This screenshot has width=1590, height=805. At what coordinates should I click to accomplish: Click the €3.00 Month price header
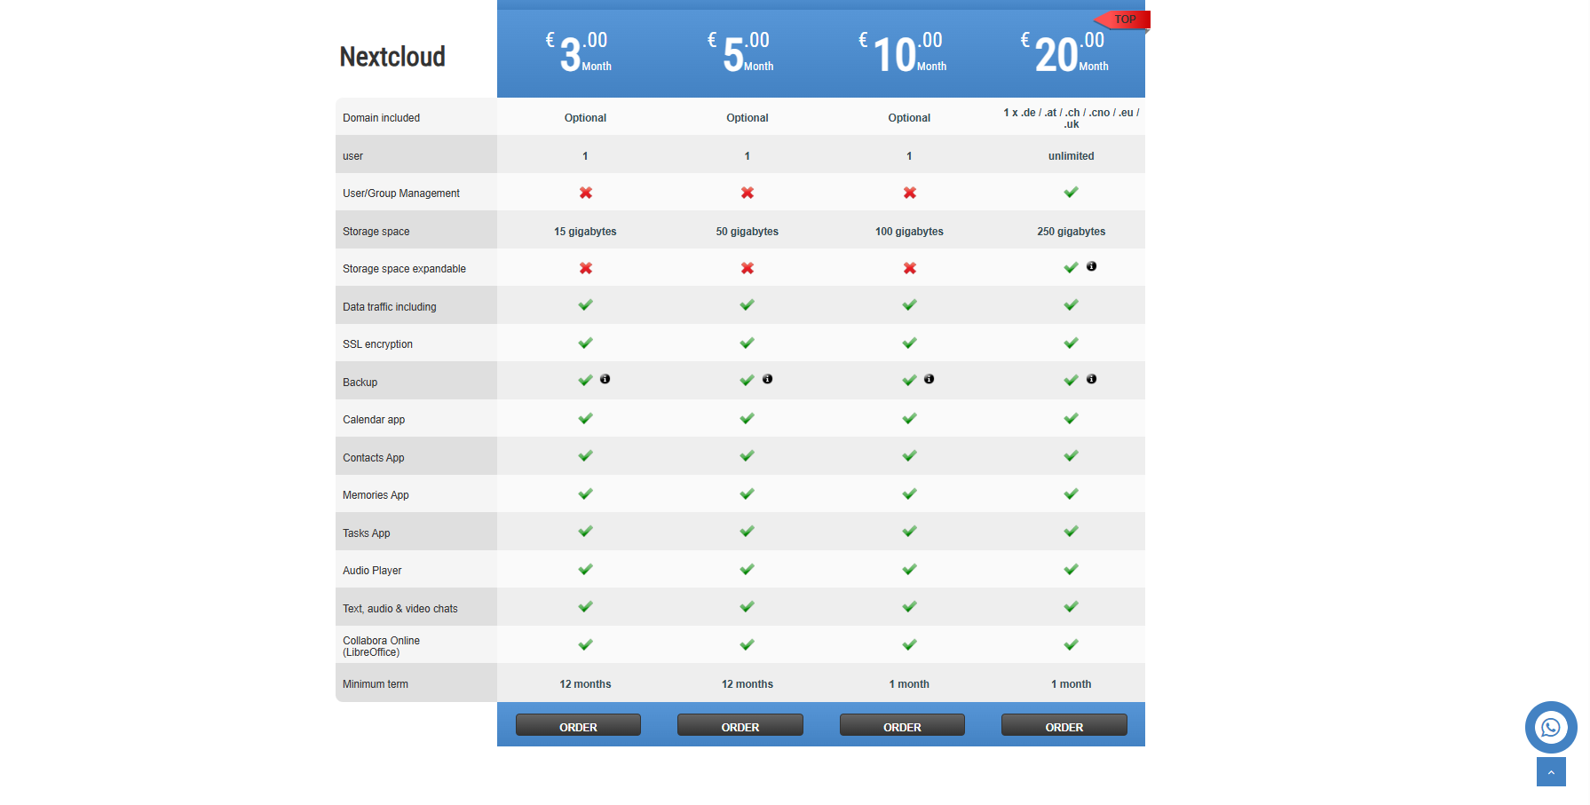[578, 53]
